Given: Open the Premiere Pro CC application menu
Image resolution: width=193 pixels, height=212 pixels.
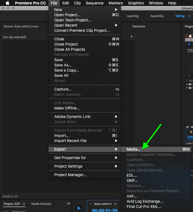Looking at the screenshot, I should 30,3.
